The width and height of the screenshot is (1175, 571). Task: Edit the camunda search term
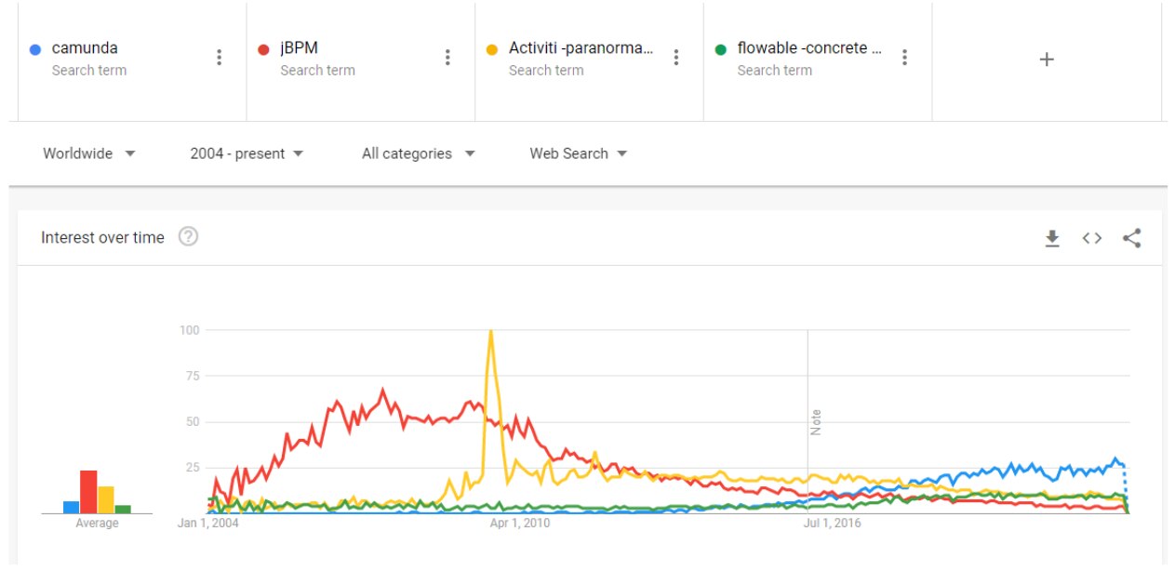tap(85, 48)
